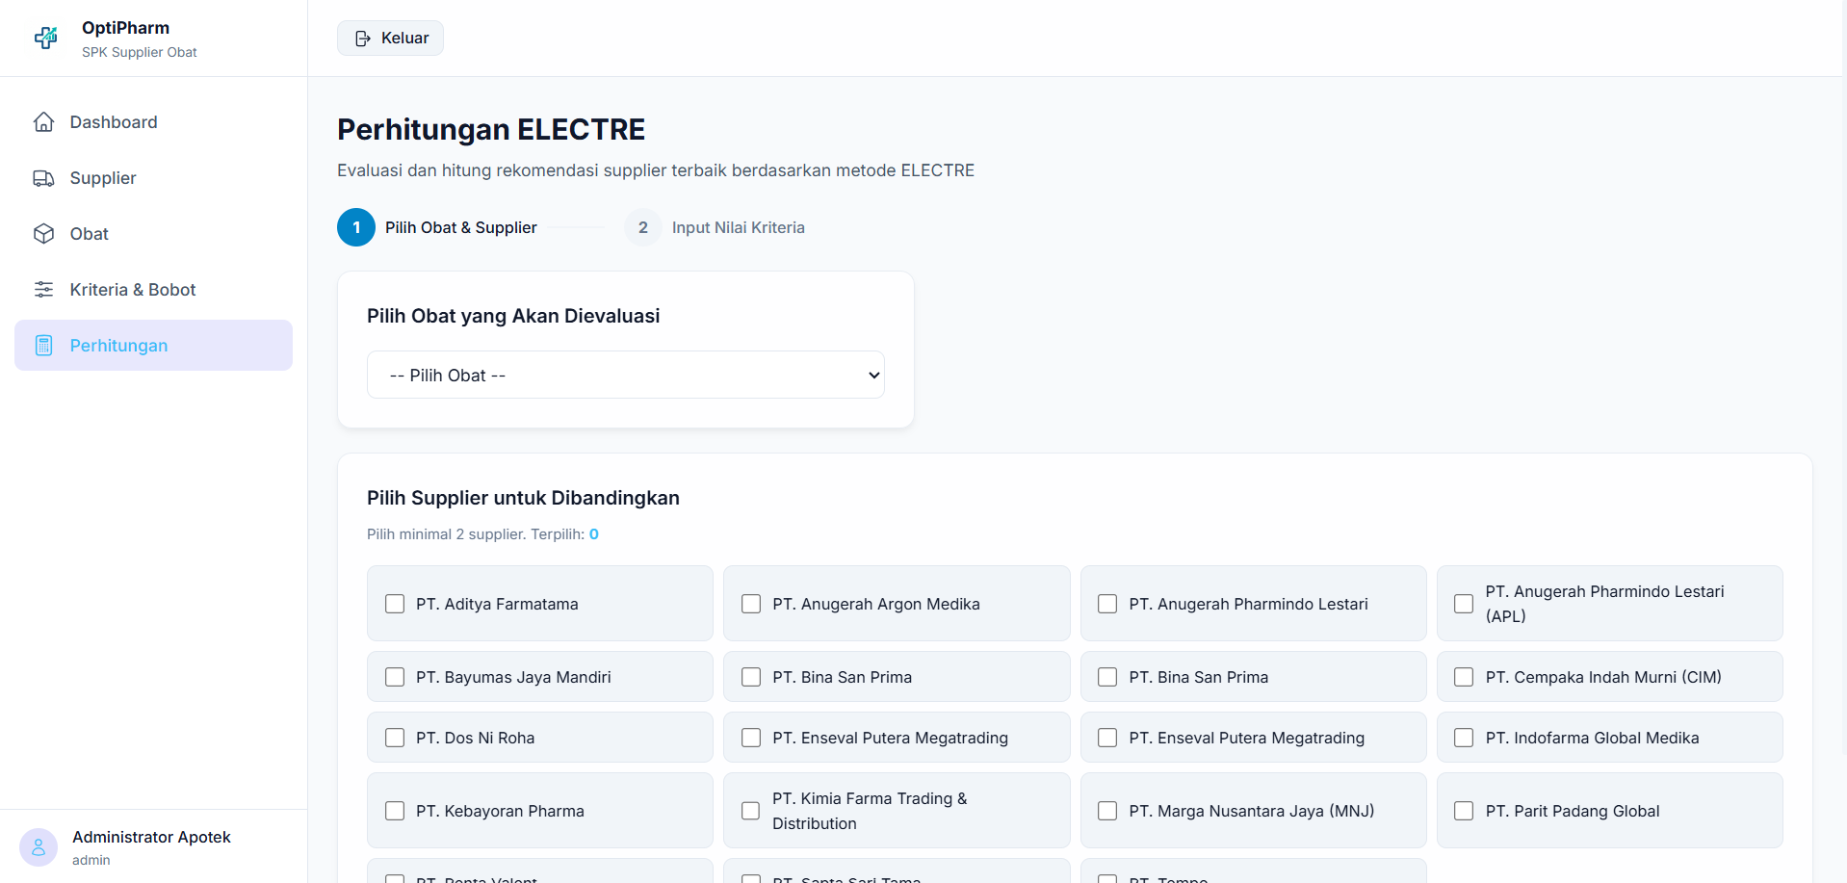The height and width of the screenshot is (883, 1847).
Task: Tick the PT. Cempaka Indah Murni (CIM) checkbox
Action: [1464, 677]
